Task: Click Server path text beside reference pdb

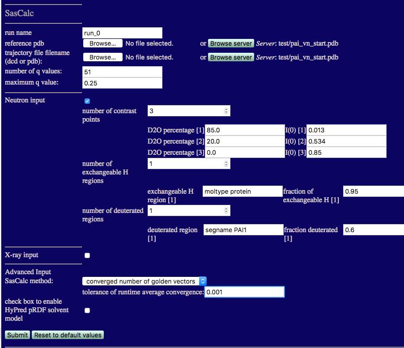Action: click(297, 43)
